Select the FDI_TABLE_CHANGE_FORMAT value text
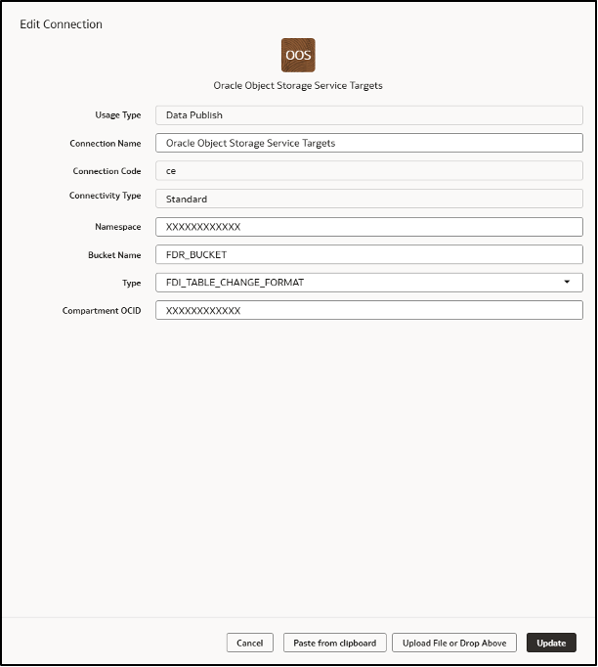The image size is (598, 667). (x=235, y=283)
